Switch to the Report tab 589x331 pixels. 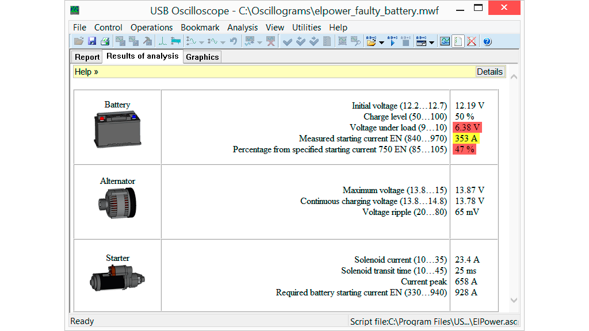click(x=87, y=57)
